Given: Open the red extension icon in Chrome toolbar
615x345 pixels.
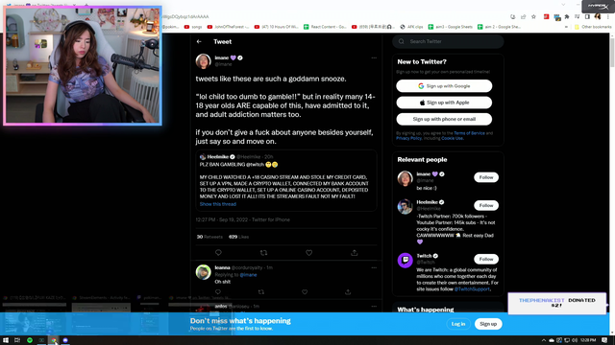Looking at the screenshot, I should (546, 17).
